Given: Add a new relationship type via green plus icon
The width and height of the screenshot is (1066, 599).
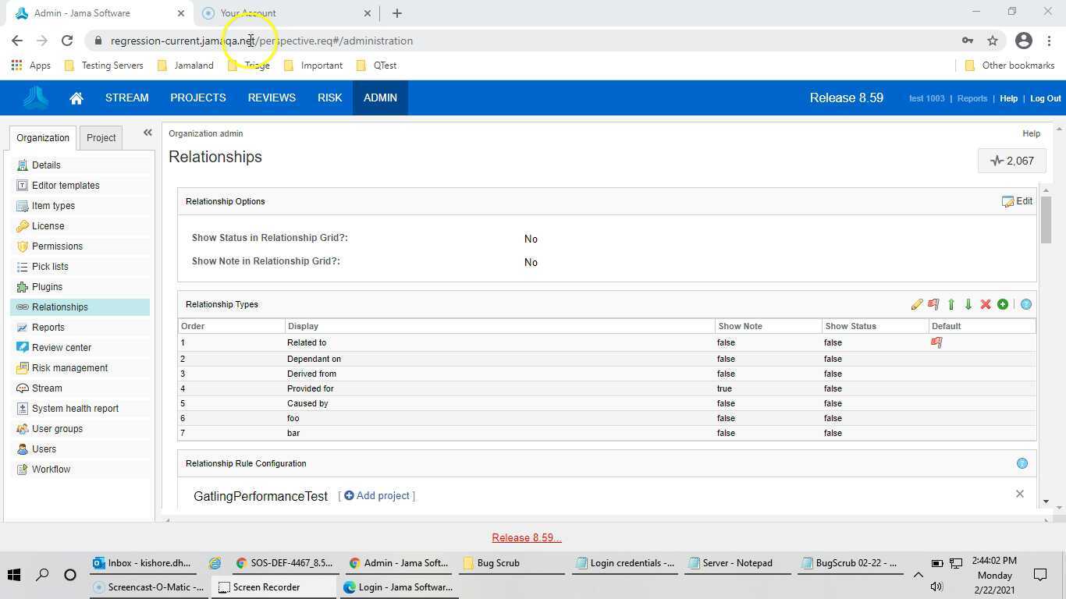Looking at the screenshot, I should (x=1003, y=304).
